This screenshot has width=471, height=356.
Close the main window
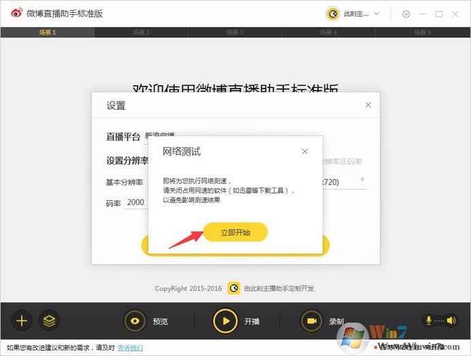(455, 14)
